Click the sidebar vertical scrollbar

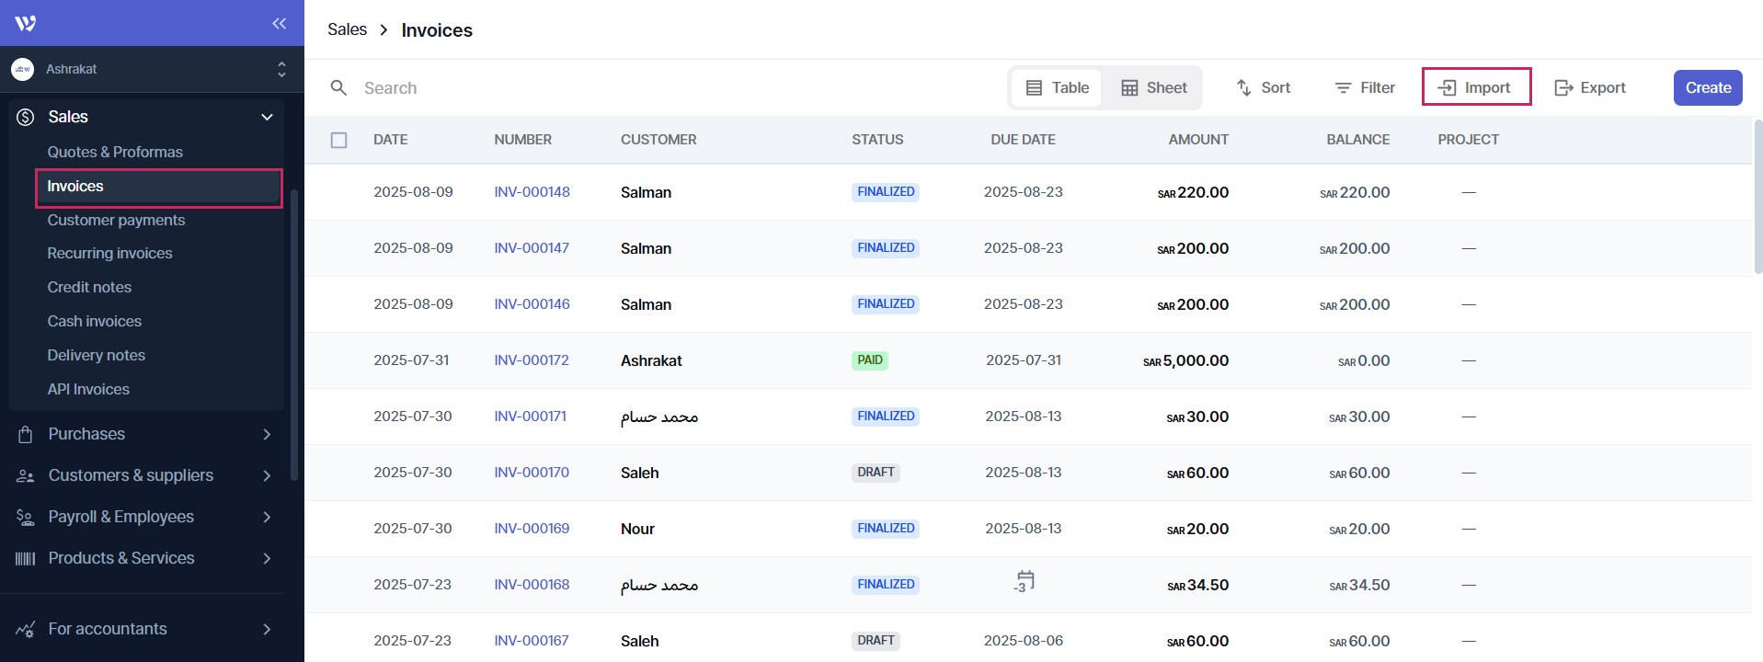pyautogui.click(x=294, y=331)
